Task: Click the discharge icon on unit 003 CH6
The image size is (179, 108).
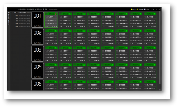Action: [126, 48]
